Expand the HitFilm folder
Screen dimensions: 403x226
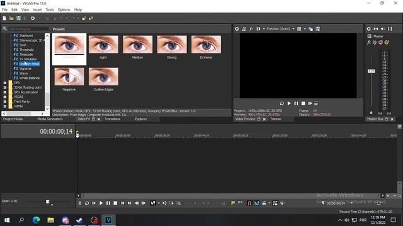[x=4, y=106]
